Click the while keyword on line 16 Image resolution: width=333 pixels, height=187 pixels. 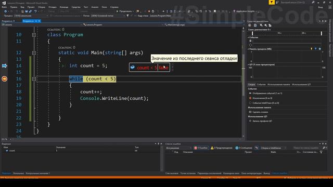pos(76,79)
